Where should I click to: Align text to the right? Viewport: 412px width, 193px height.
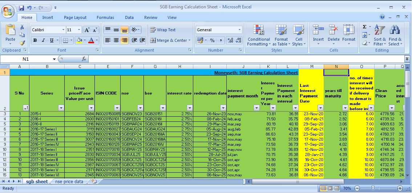pos(124,40)
